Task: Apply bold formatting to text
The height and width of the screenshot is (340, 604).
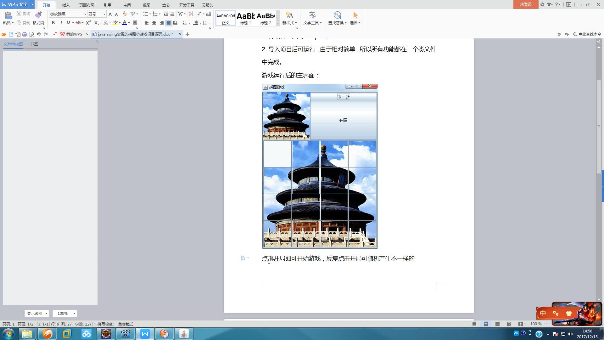Action: (53, 23)
